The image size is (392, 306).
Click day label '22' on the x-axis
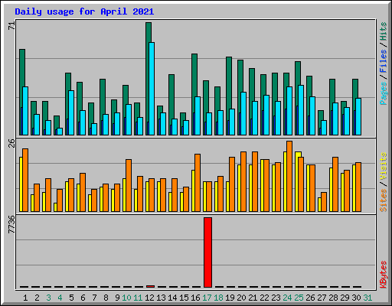pos(264,298)
